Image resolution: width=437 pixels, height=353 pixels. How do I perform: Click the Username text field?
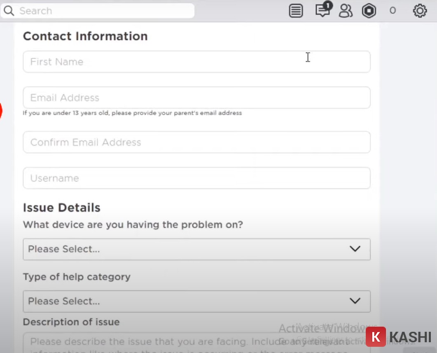(196, 178)
